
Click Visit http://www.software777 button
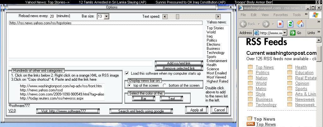[68, 111]
